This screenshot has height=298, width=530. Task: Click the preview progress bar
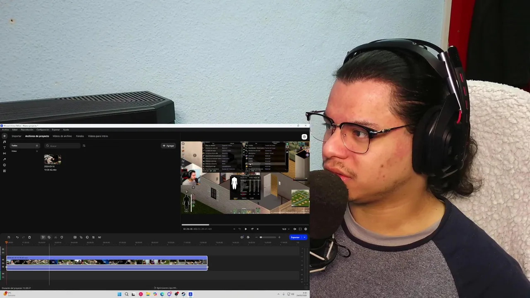coord(245,225)
